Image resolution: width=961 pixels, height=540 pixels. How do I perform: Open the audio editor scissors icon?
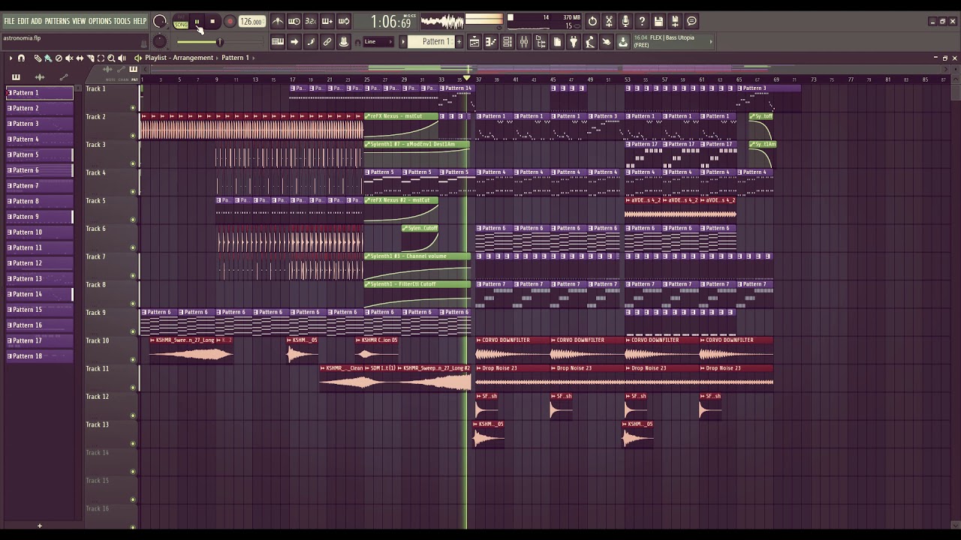click(610, 21)
